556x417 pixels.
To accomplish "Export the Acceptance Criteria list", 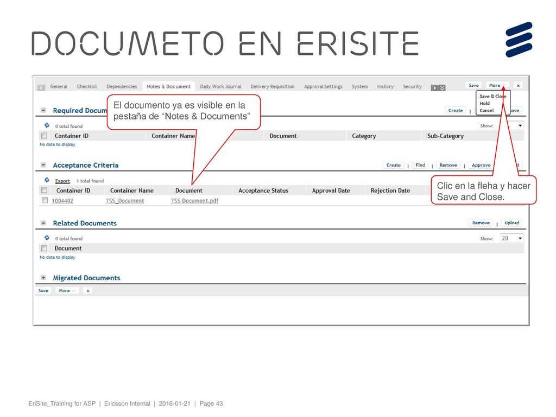I will coord(62,181).
